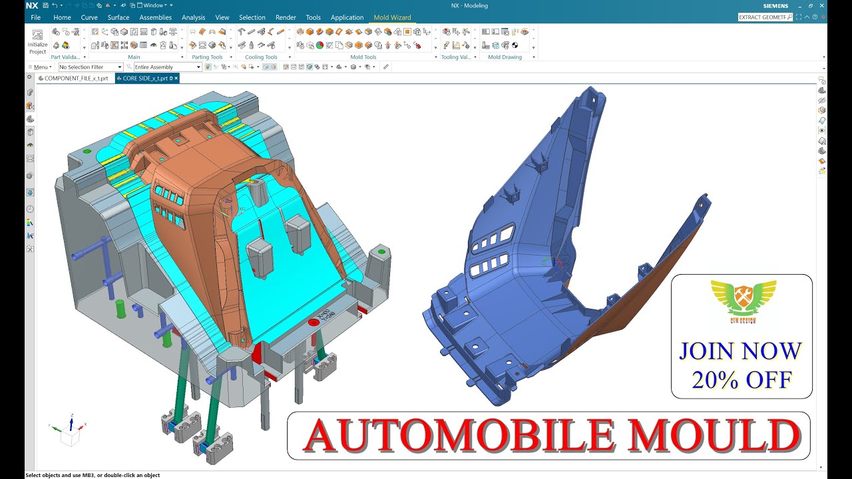The width and height of the screenshot is (852, 479).
Task: Switch to the Render ribbon tab
Action: (286, 17)
